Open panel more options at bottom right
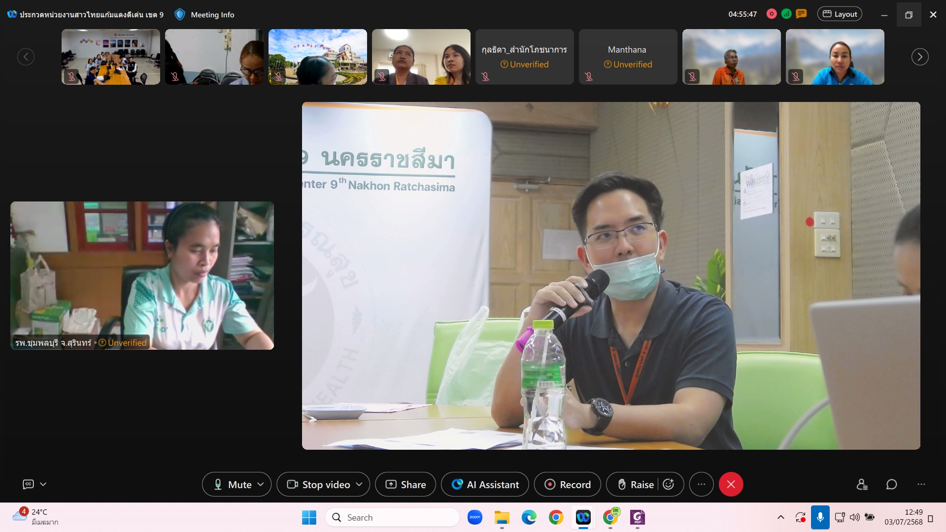The height and width of the screenshot is (532, 946). coord(921,485)
